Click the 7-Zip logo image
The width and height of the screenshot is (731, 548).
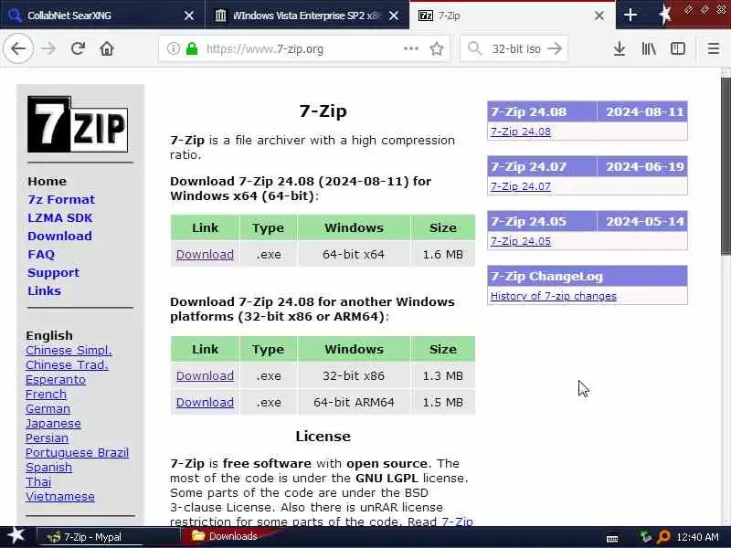[78, 124]
